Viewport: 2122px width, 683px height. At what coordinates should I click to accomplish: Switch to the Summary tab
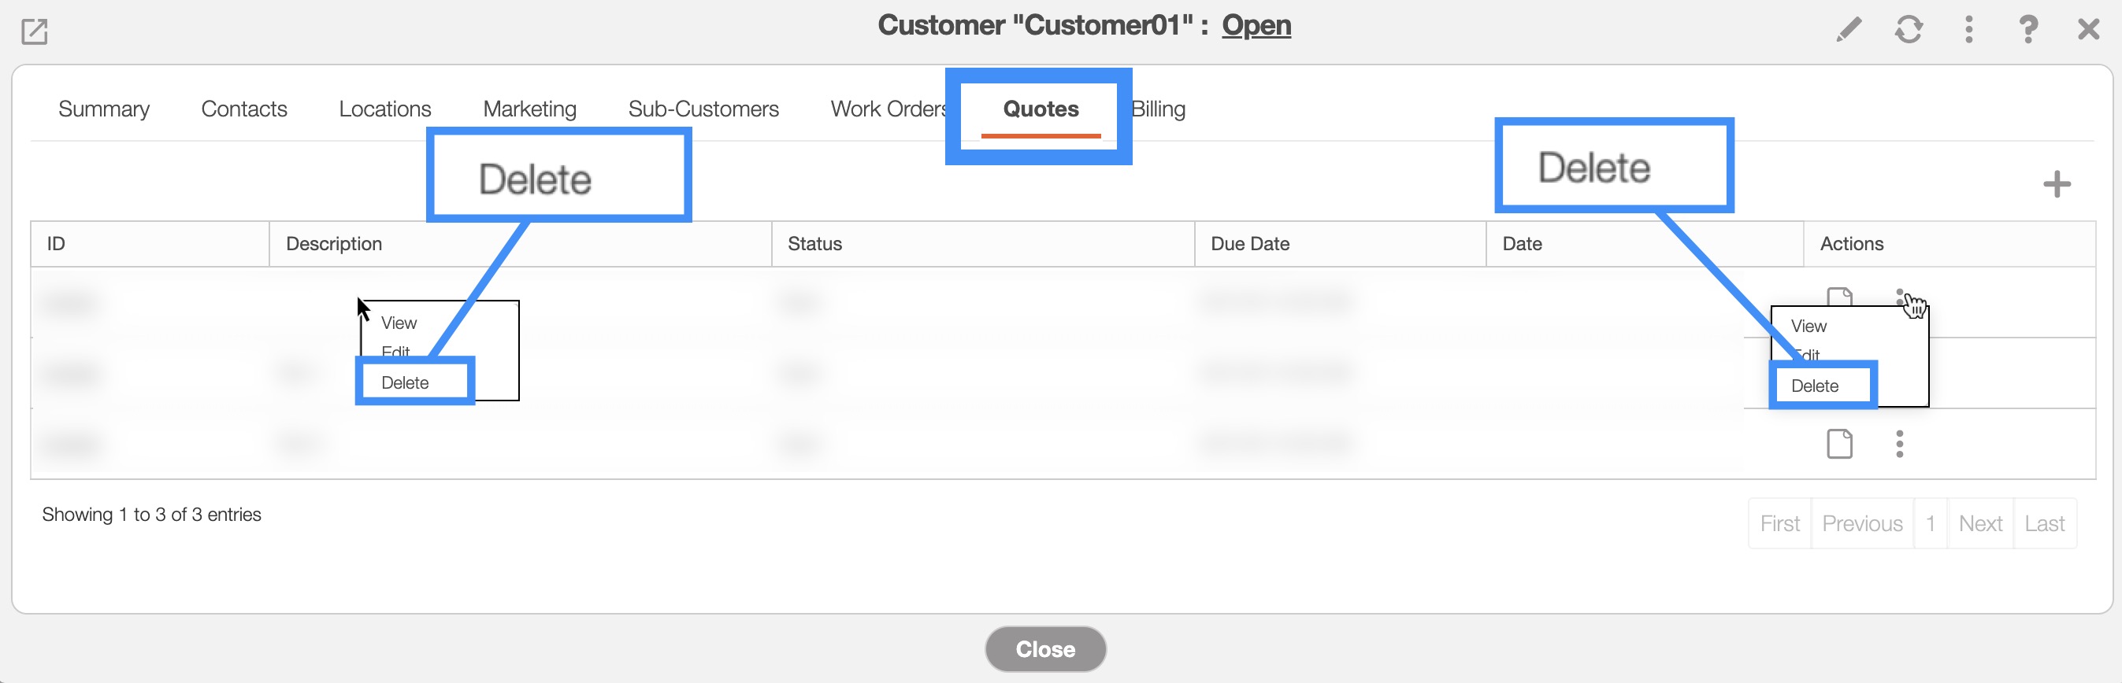click(x=104, y=109)
